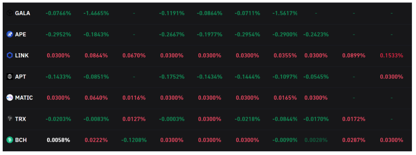The width and height of the screenshot is (416, 155).
Task: Click LINK rate 0.1533%
Action: [x=391, y=55]
